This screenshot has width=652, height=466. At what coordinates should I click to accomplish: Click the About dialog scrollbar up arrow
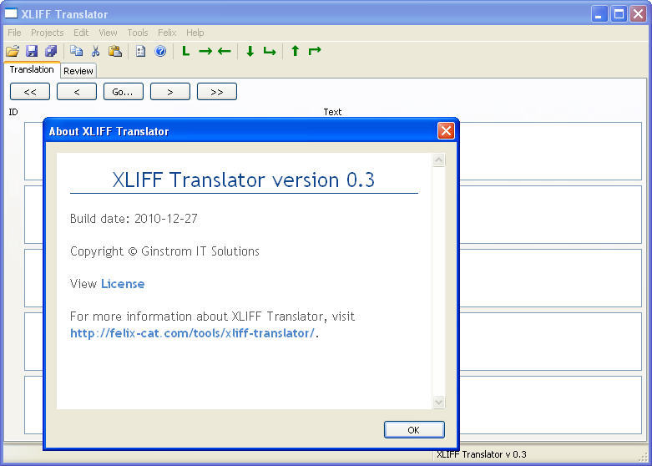pos(438,160)
